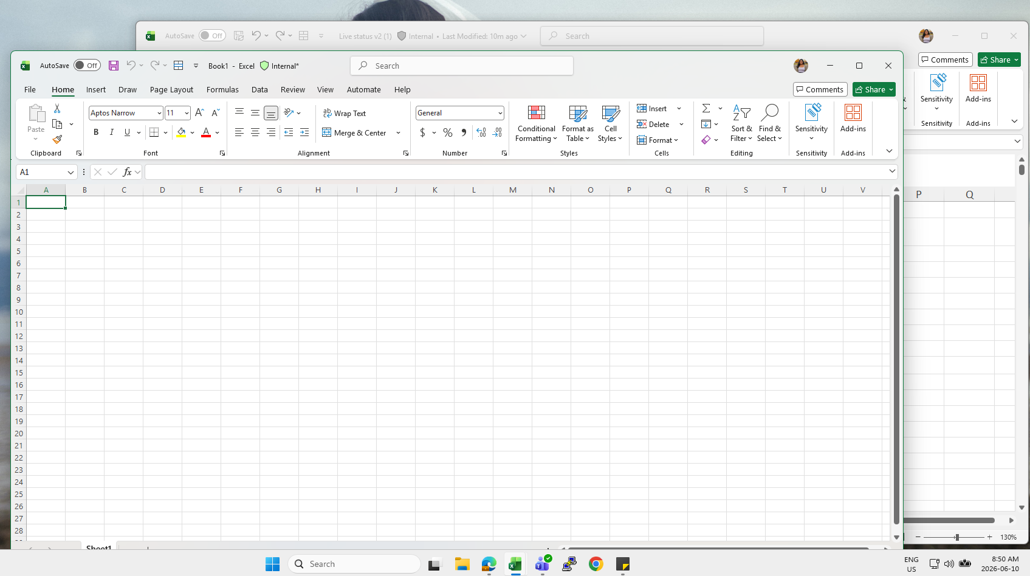This screenshot has height=576, width=1030.
Task: Click the green Share button in Book1 window
Action: click(874, 89)
